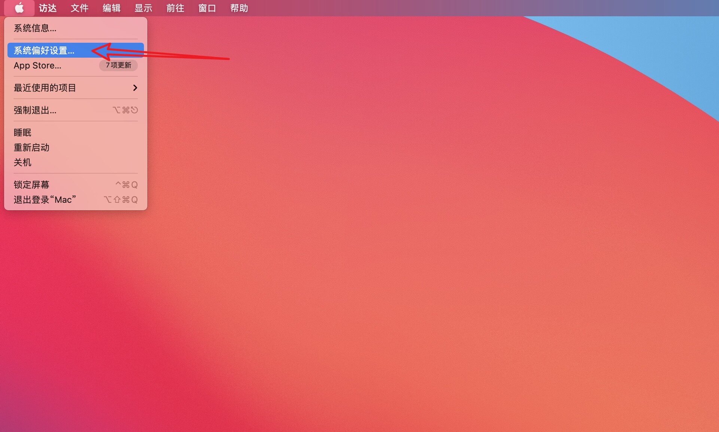
Task: Select 关机 to shut down
Action: [22, 162]
